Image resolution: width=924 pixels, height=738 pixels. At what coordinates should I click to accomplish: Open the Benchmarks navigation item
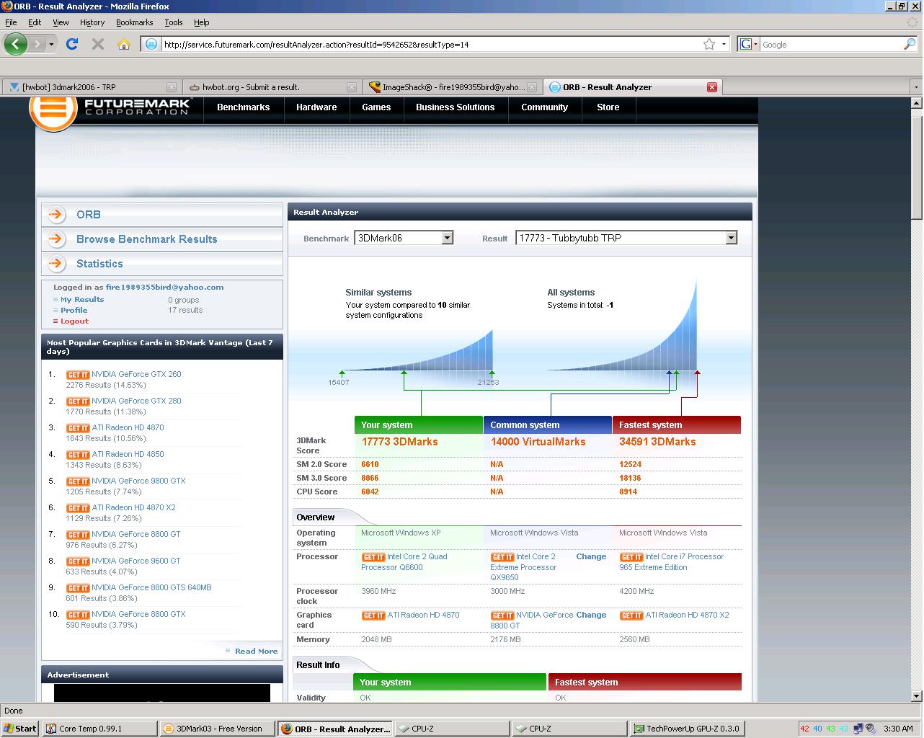pos(244,107)
